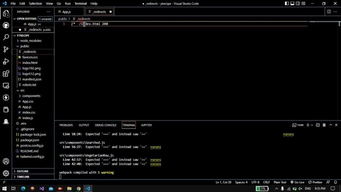Maximize panel size chevron
Screen dimensions: 341x192
[x=330, y=125]
